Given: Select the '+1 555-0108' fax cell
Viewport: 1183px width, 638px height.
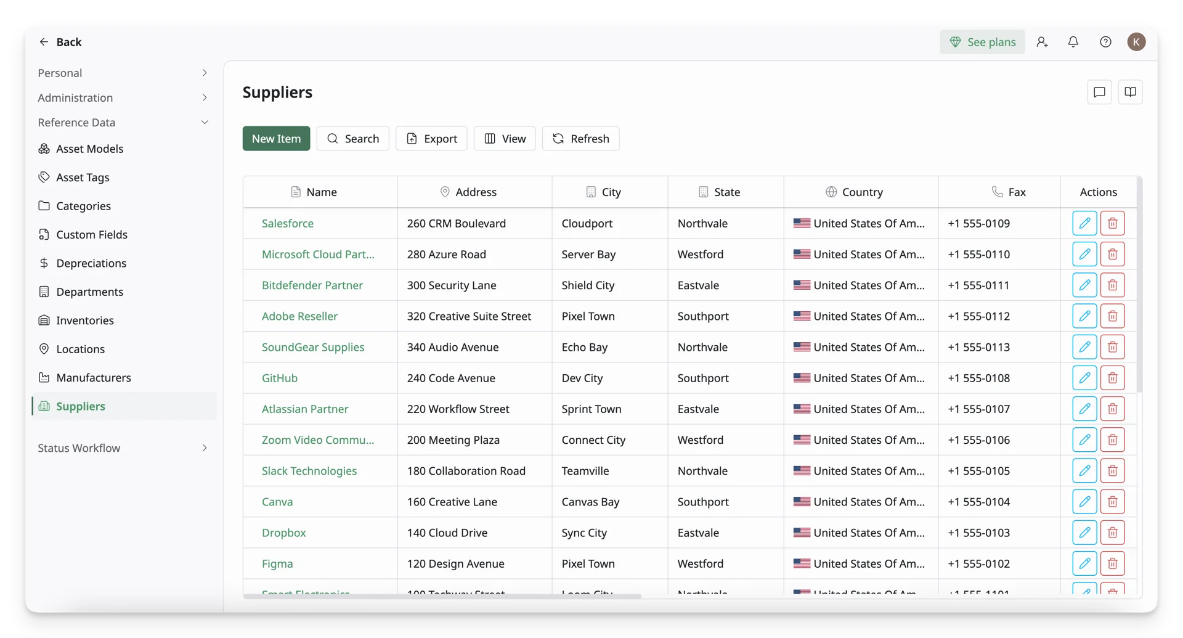Looking at the screenshot, I should 999,378.
